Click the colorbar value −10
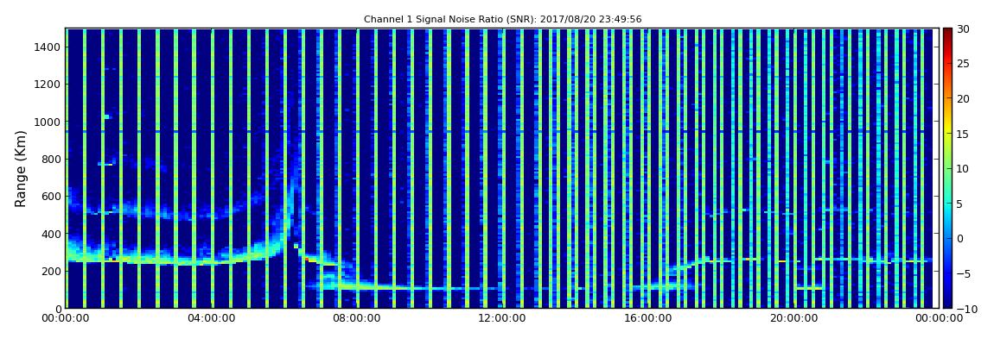994x351 pixels. point(965,308)
